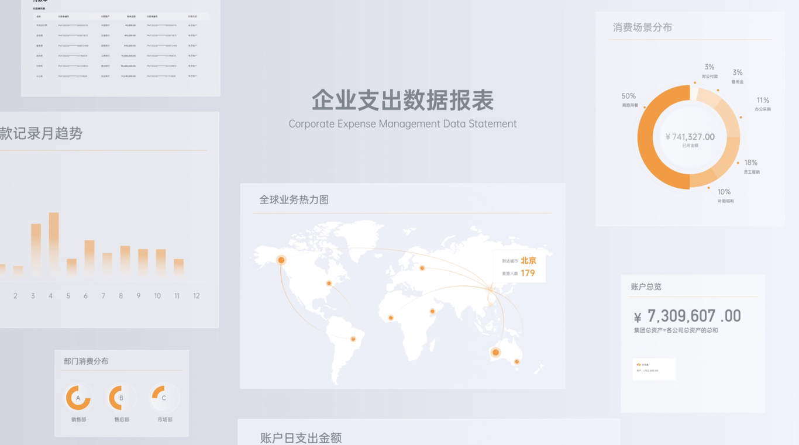Click the bar for month 5

click(71, 267)
